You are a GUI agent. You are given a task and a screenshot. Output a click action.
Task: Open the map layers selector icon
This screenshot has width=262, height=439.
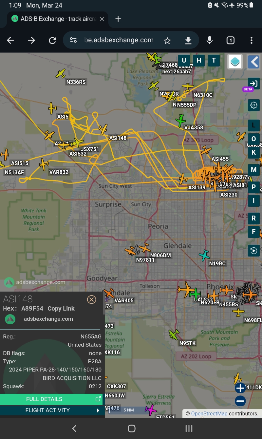click(235, 61)
